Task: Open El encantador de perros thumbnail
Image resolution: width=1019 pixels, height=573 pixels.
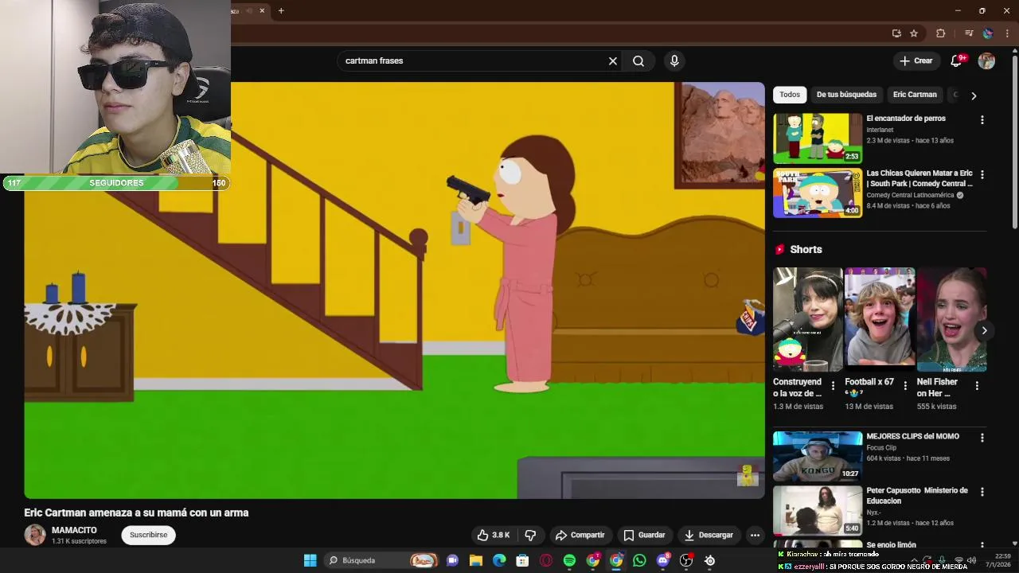Action: [x=818, y=138]
